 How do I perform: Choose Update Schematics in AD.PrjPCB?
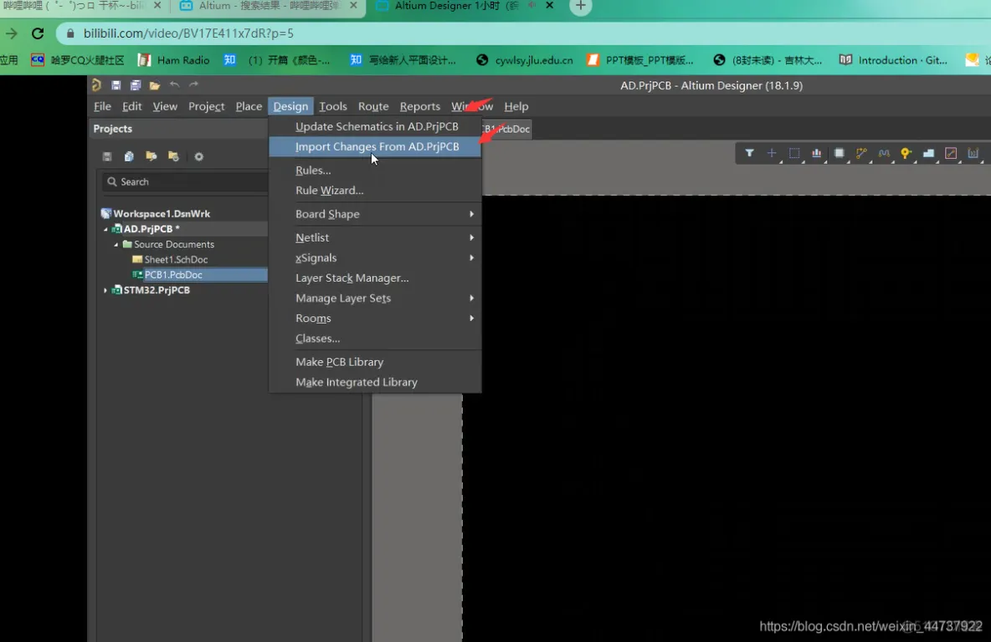(376, 126)
